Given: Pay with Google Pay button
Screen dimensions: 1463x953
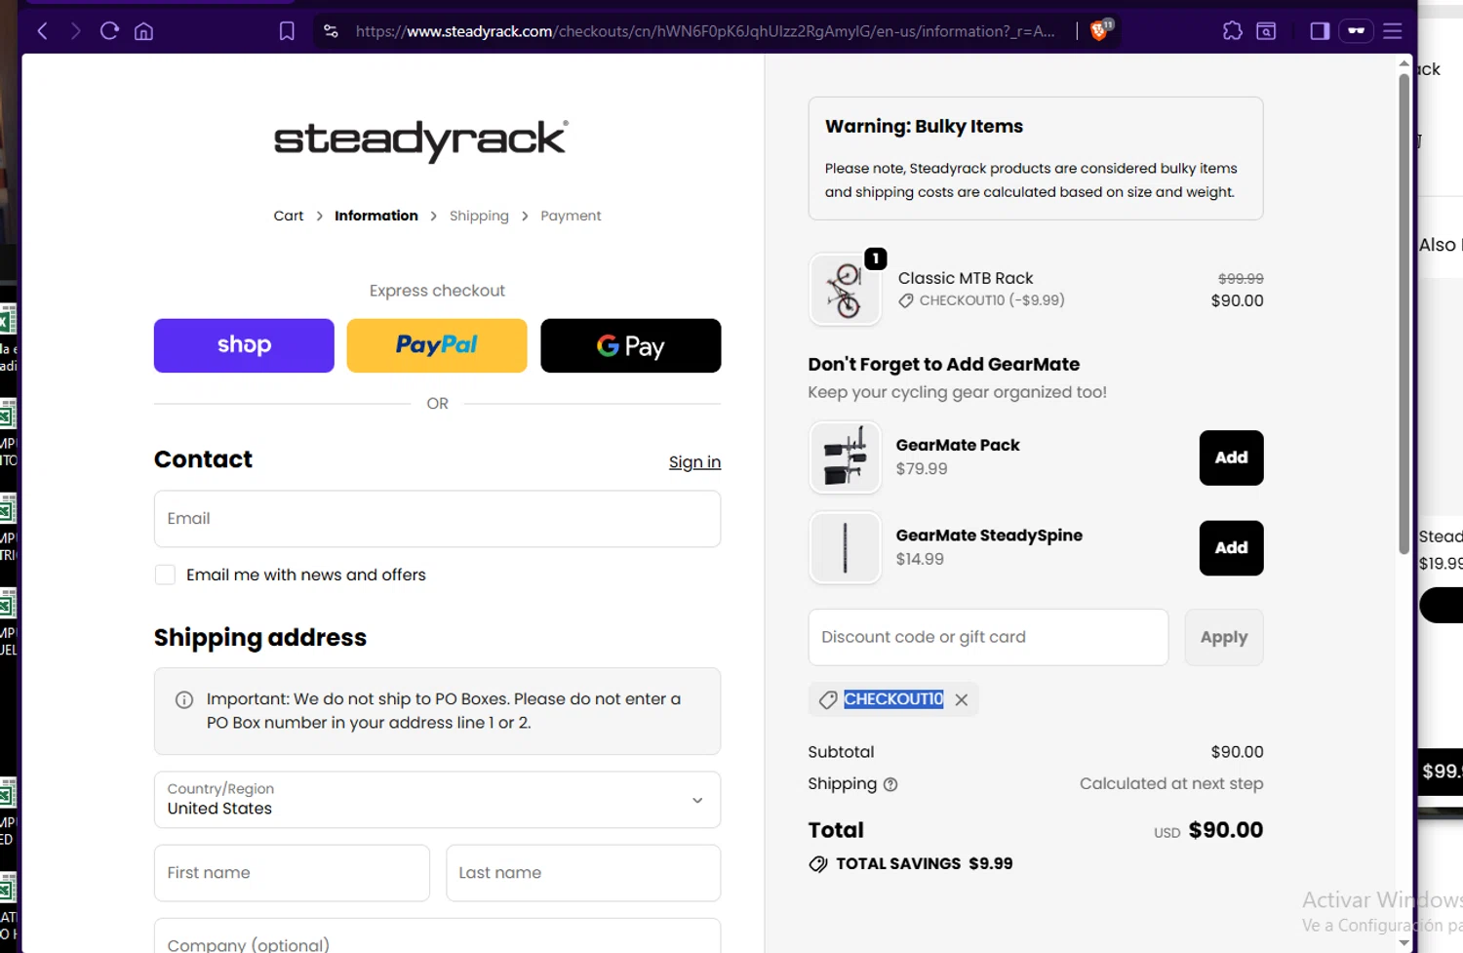Looking at the screenshot, I should [x=631, y=345].
